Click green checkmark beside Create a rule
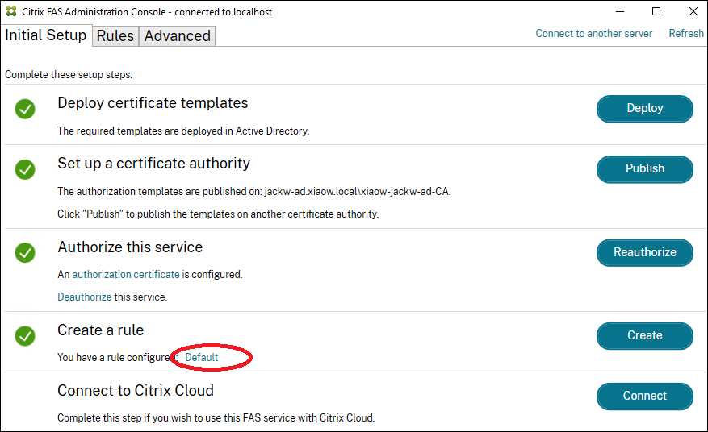 point(25,335)
